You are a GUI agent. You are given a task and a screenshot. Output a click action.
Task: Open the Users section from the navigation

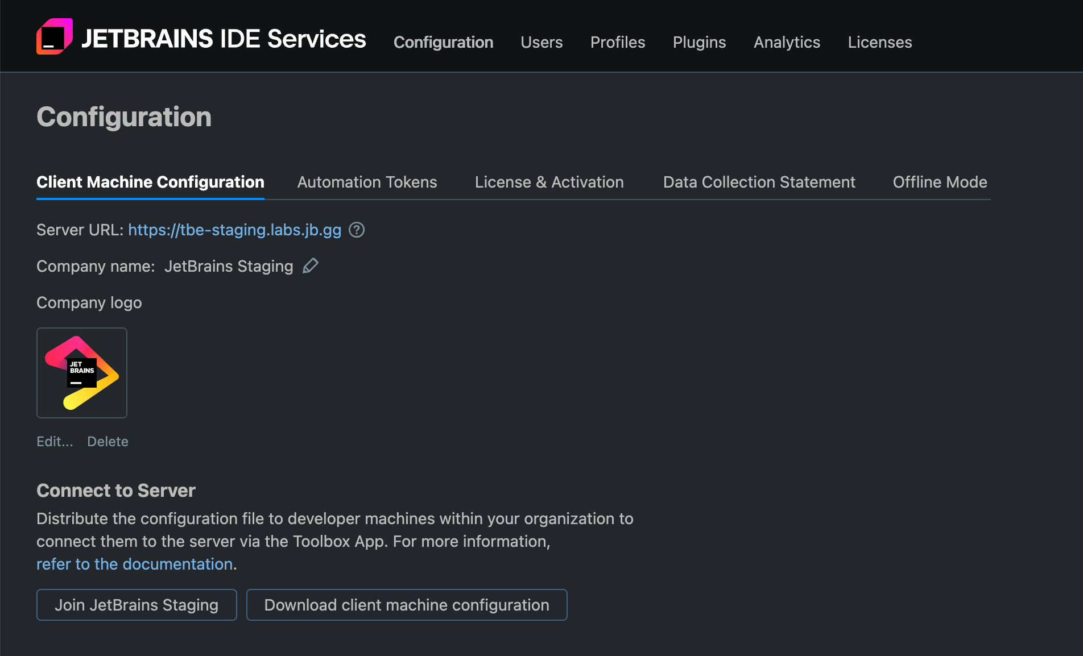point(541,42)
